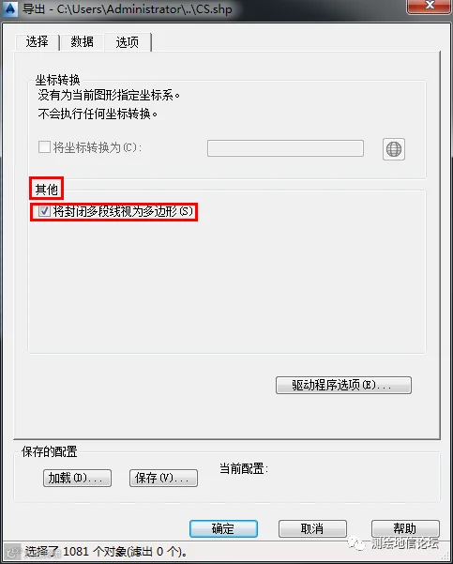This screenshot has width=453, height=564.
Task: Switch to the 选择 tab
Action: 38,41
